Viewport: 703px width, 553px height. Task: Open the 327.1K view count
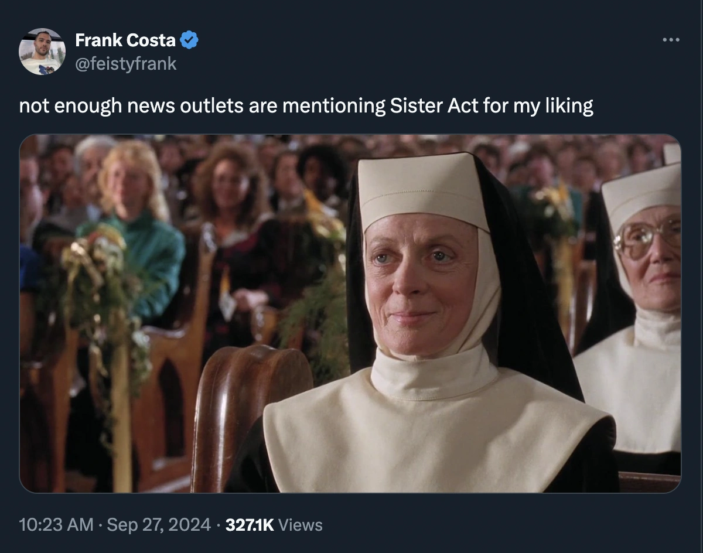250,525
